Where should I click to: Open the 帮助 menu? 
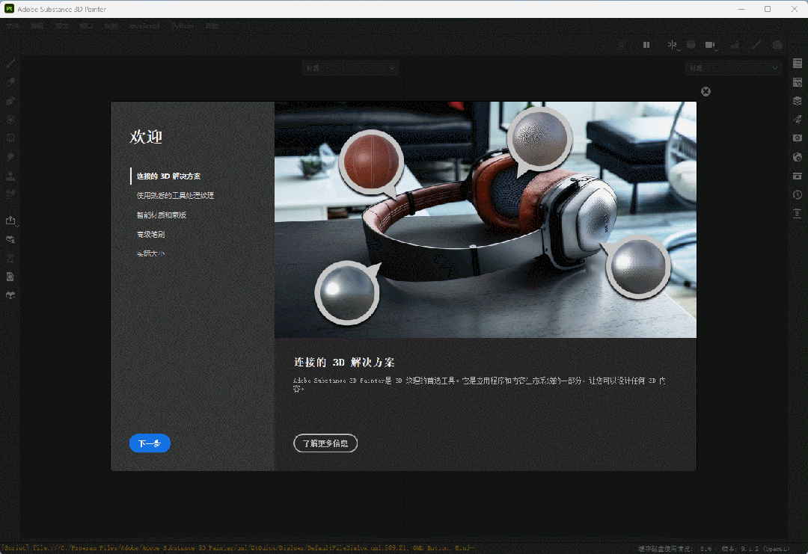click(212, 25)
